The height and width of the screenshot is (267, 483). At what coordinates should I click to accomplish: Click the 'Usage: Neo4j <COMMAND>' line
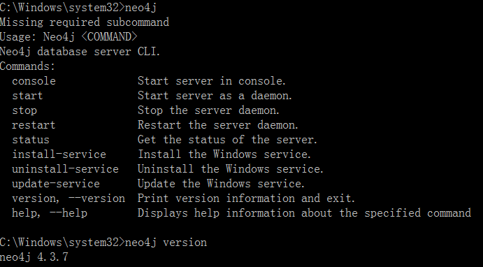point(69,37)
